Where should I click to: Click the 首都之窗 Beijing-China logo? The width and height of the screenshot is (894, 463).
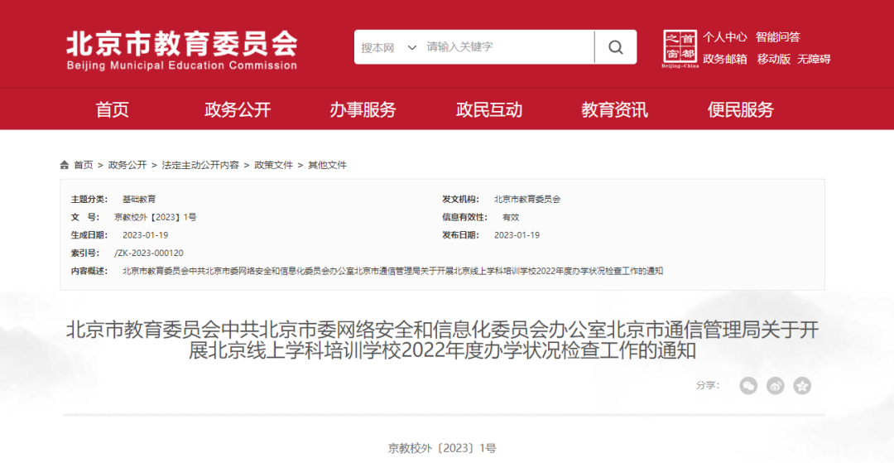coord(680,48)
